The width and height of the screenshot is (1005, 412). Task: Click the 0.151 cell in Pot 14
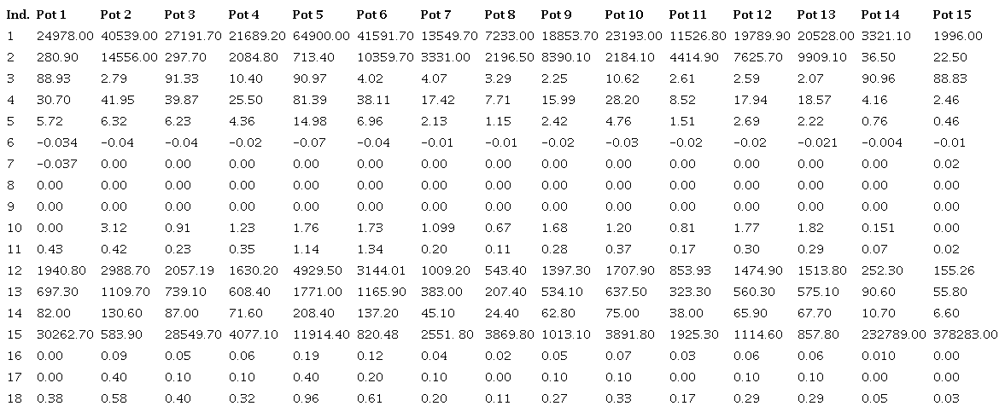click(875, 228)
